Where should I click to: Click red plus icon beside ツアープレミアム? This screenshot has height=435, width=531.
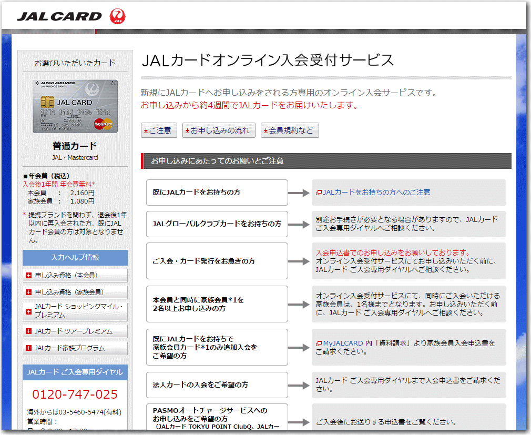click(28, 331)
